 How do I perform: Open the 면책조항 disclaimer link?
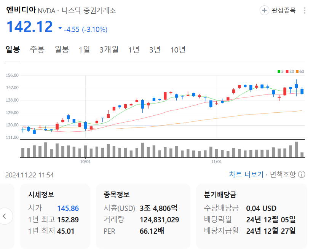tap(283, 175)
